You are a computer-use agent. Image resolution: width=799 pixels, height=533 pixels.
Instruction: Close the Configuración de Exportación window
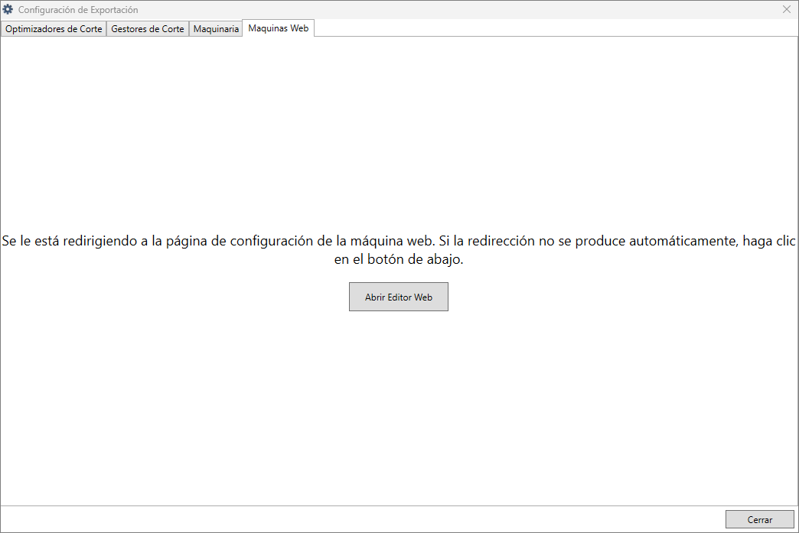click(786, 10)
